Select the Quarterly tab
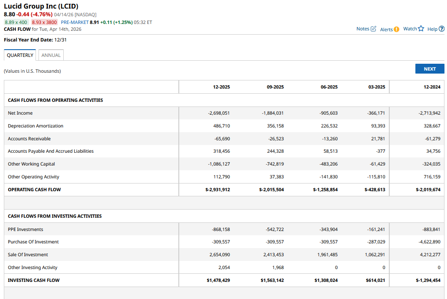The image size is (447, 299). [20, 55]
